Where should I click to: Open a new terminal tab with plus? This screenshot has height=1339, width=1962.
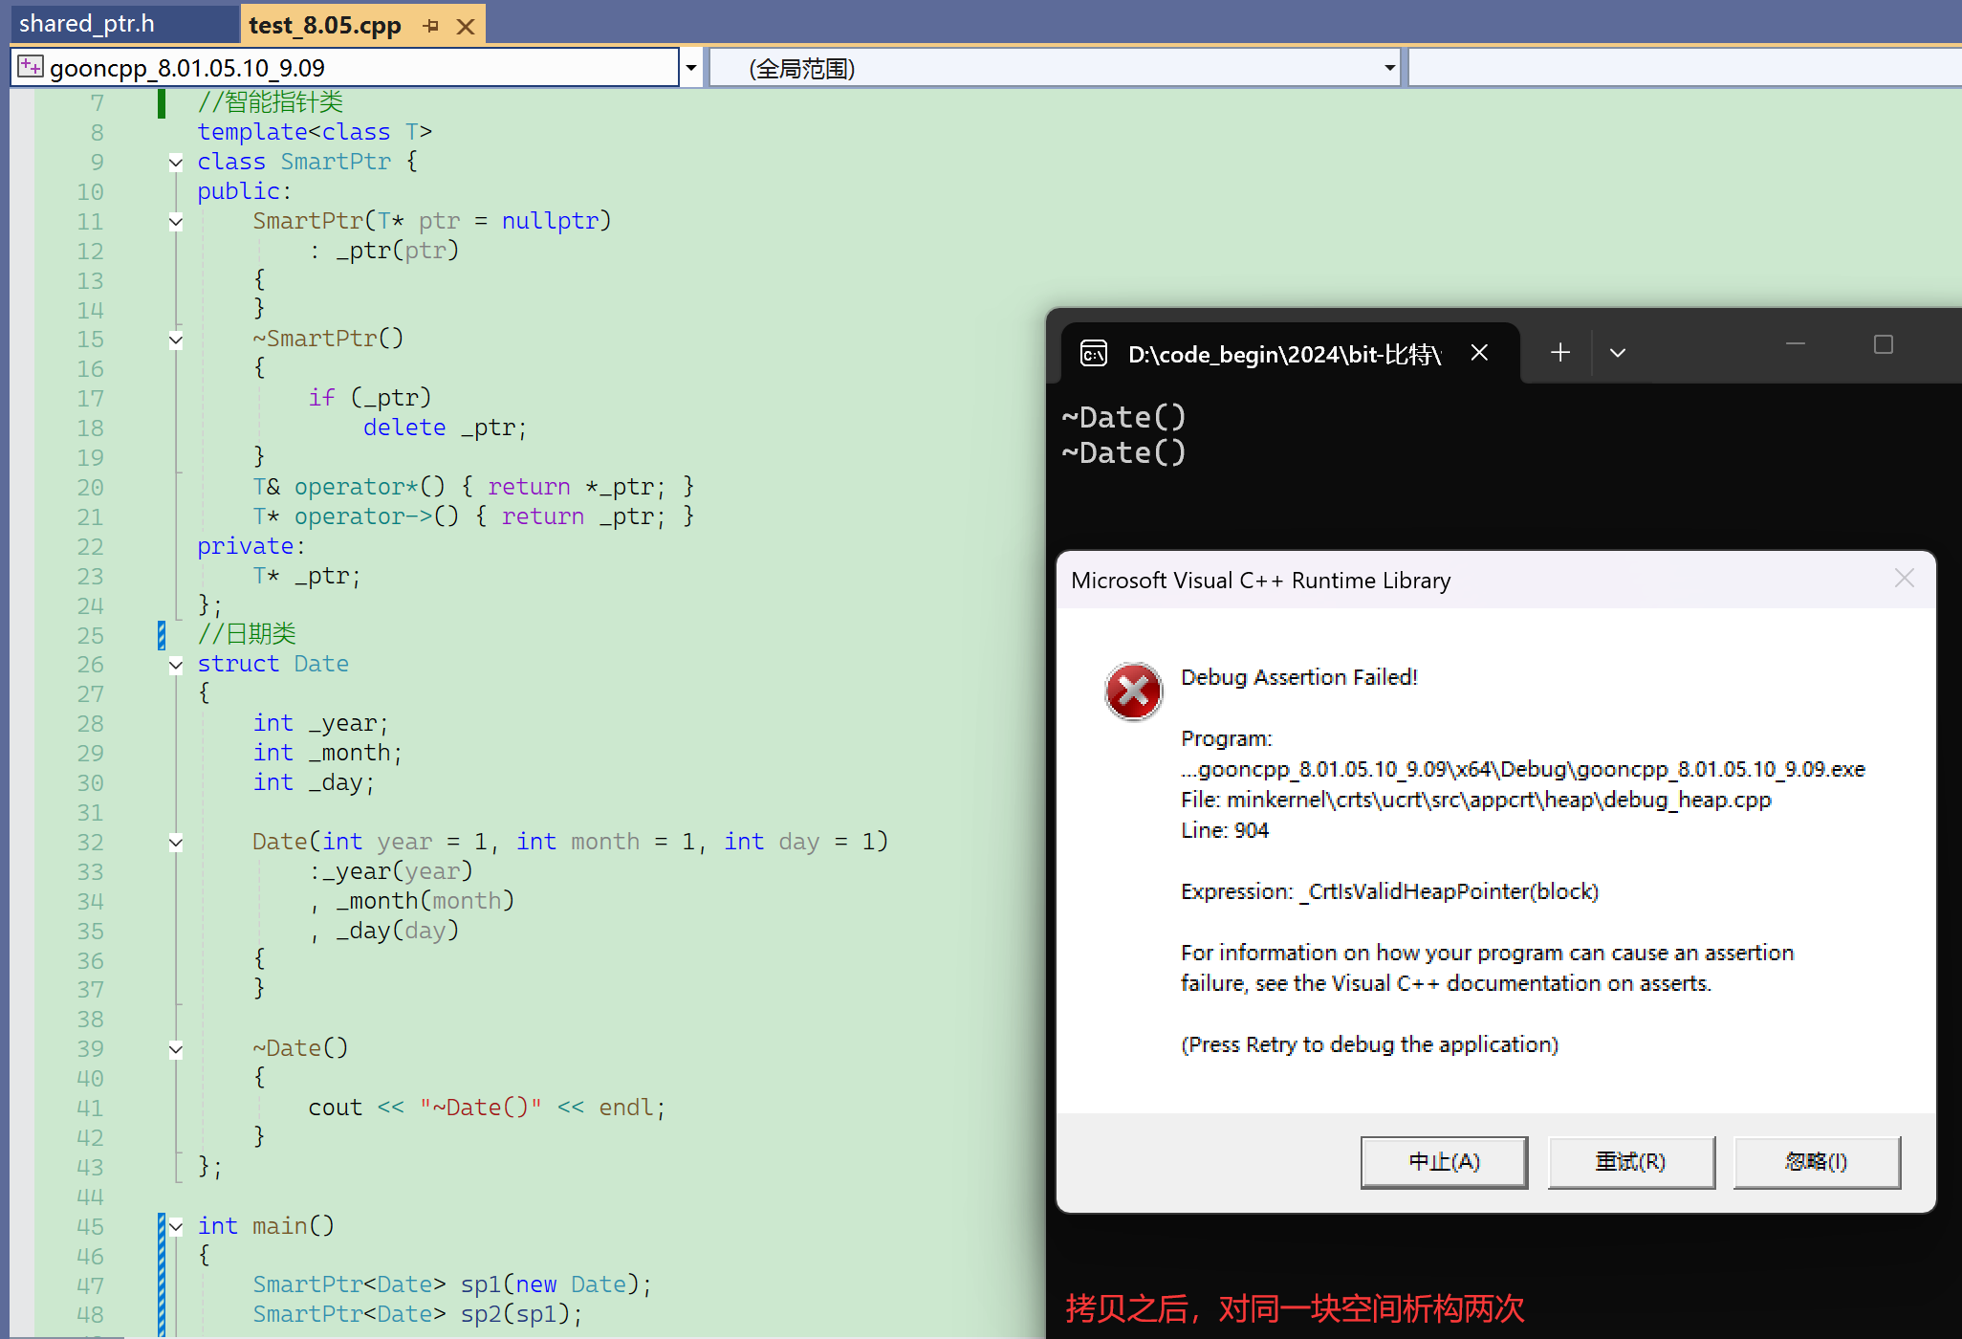(x=1560, y=353)
